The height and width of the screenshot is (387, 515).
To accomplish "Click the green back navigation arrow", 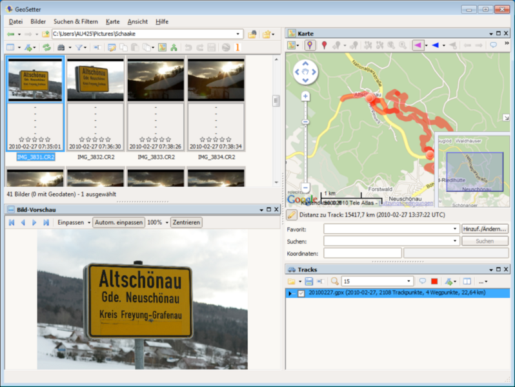I will point(11,34).
